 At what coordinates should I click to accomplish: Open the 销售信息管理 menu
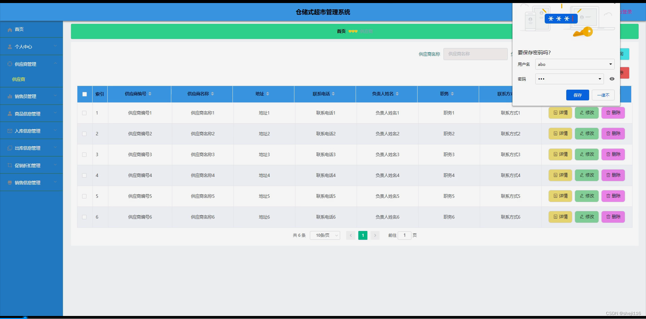(31, 182)
